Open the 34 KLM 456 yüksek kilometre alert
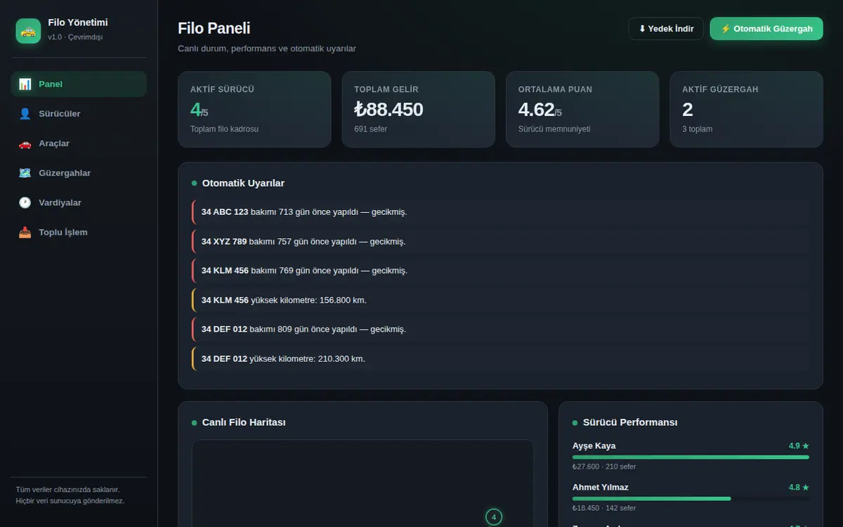 click(x=500, y=300)
